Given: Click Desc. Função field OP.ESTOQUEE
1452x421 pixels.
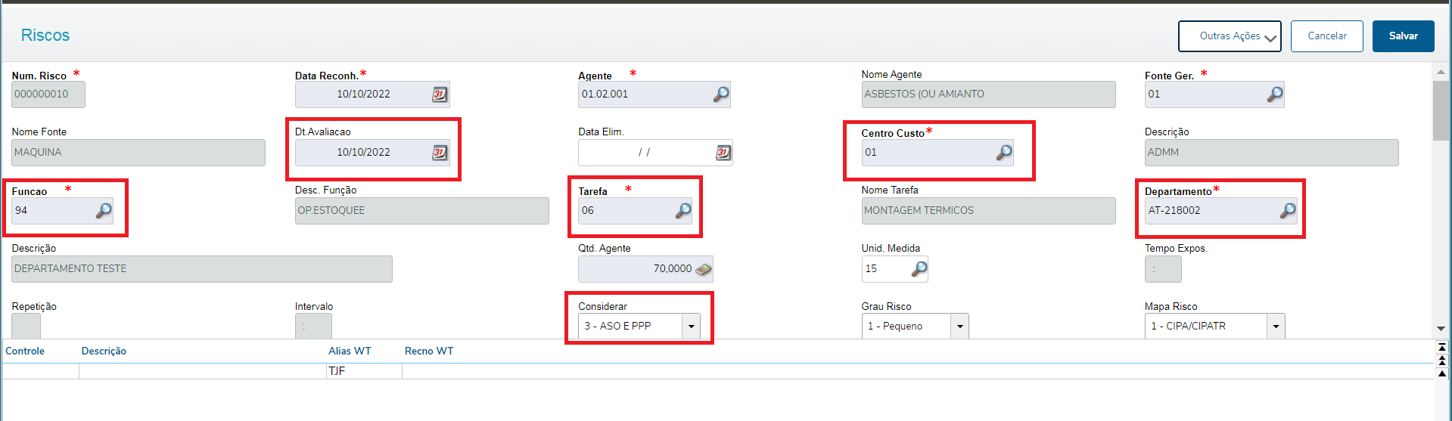Looking at the screenshot, I should point(421,211).
